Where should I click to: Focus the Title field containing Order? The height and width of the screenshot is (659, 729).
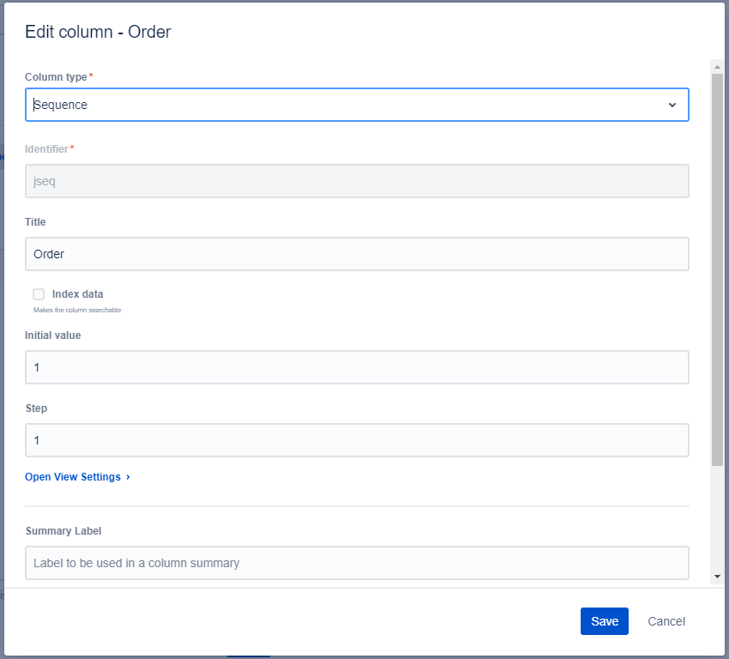pyautogui.click(x=357, y=254)
